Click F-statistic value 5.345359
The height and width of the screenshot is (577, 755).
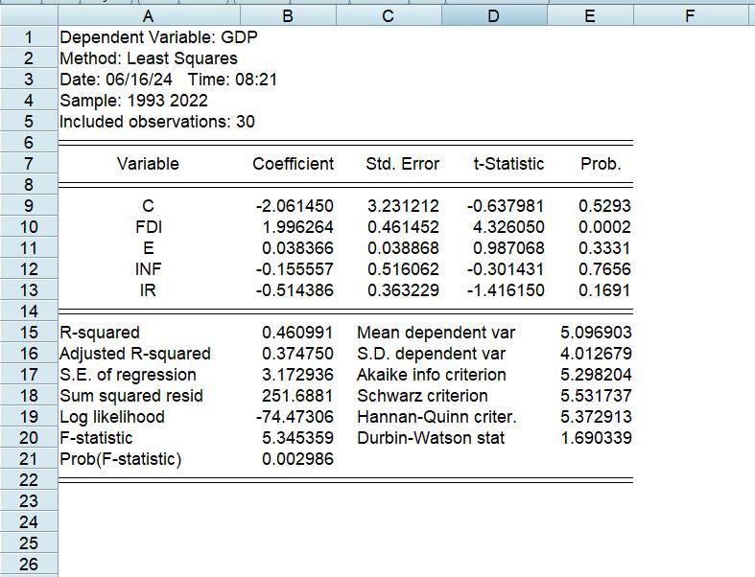click(x=297, y=437)
